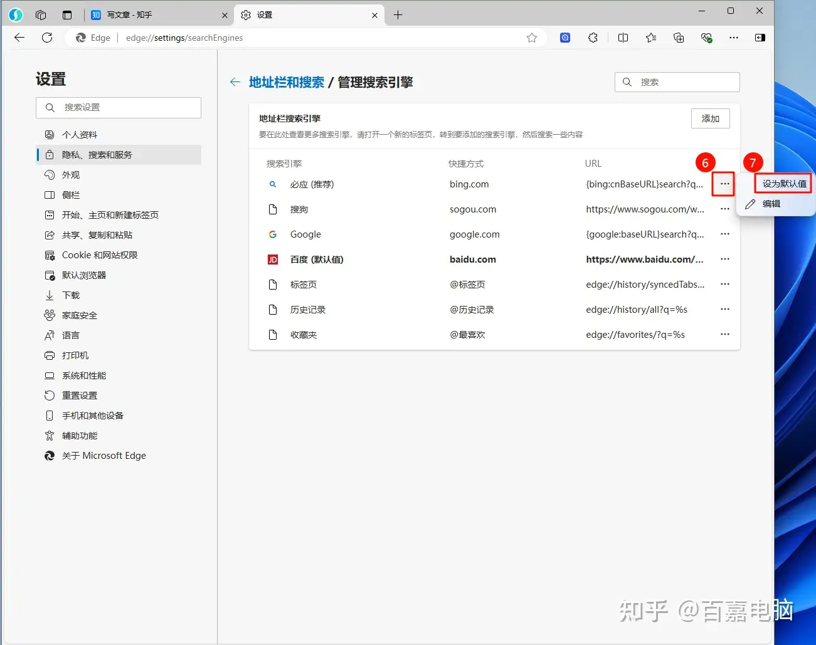Open 共享、复制和粘贴 section
Image resolution: width=816 pixels, height=645 pixels.
[x=119, y=235]
